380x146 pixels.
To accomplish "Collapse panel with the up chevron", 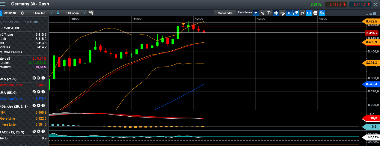I will coord(23,73).
